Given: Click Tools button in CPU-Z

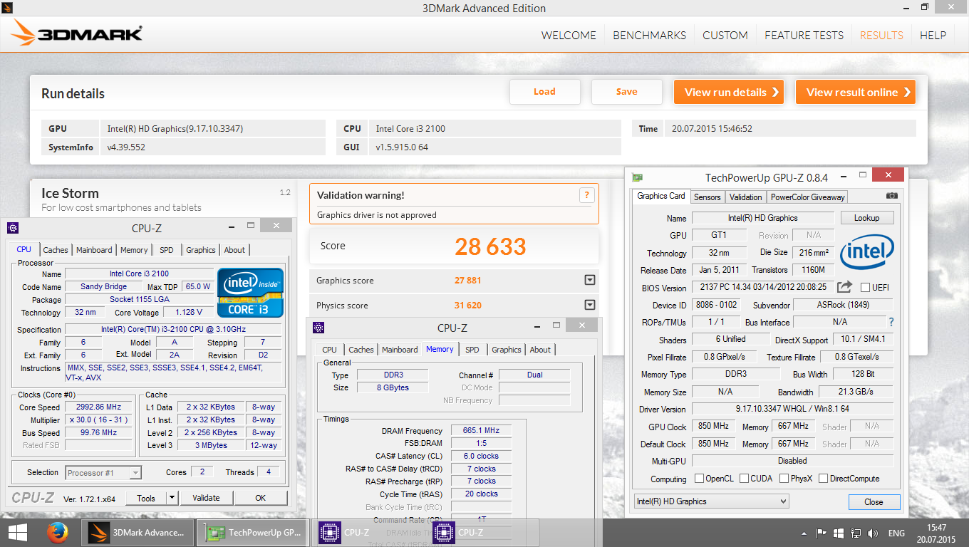Looking at the screenshot, I should [x=146, y=498].
